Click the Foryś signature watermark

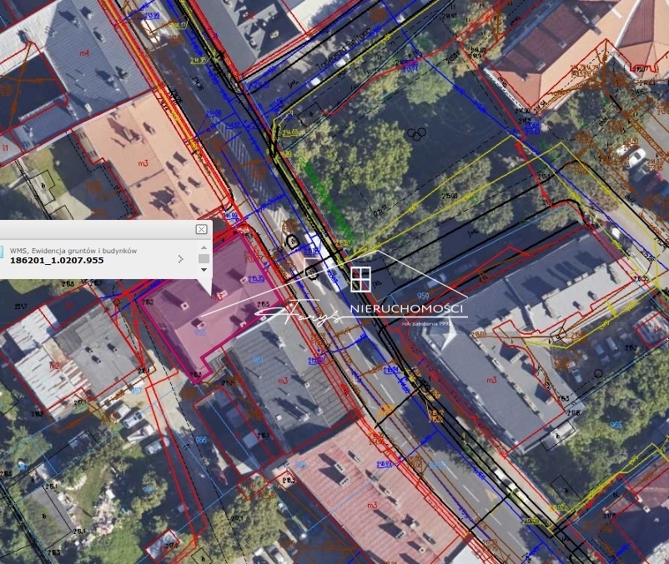302,315
